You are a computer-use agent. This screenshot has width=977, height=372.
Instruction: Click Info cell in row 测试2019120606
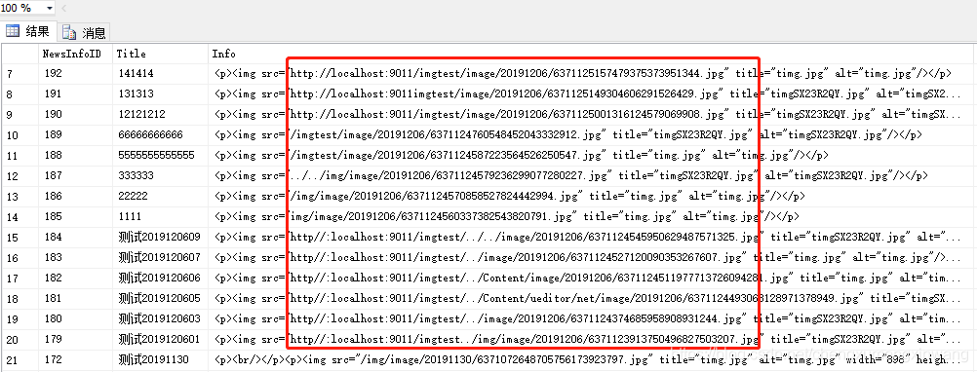tap(592, 279)
